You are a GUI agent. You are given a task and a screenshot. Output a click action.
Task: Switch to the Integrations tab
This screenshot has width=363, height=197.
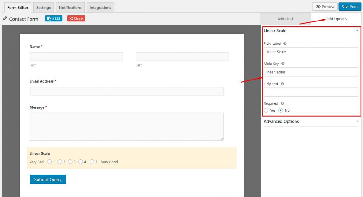coord(100,7)
